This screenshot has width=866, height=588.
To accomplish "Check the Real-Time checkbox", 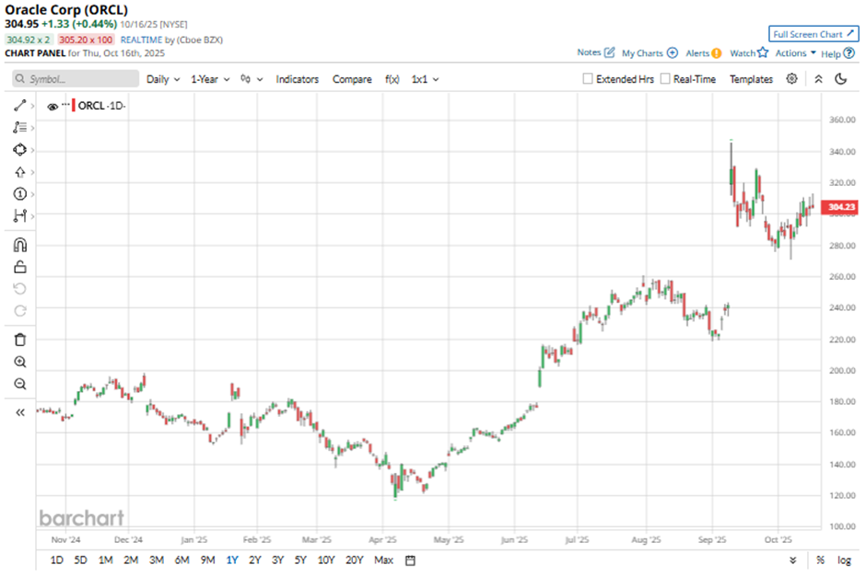I will [665, 79].
